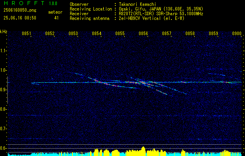Click the observer name Takanori Kawachi
Image resolution: width=245 pixels, height=156 pixels.
137,4
